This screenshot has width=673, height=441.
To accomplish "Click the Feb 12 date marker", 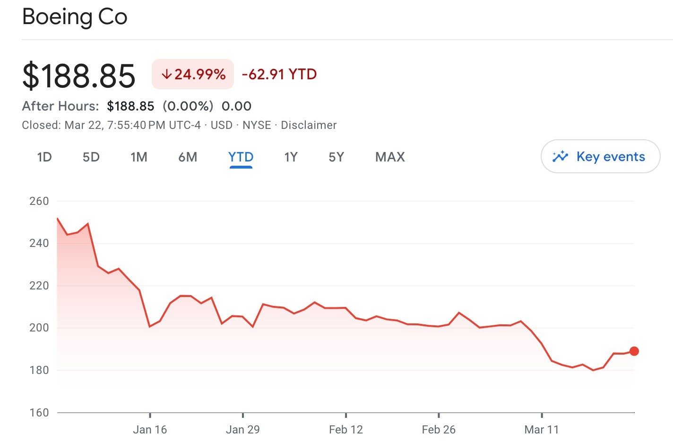I will (x=346, y=429).
